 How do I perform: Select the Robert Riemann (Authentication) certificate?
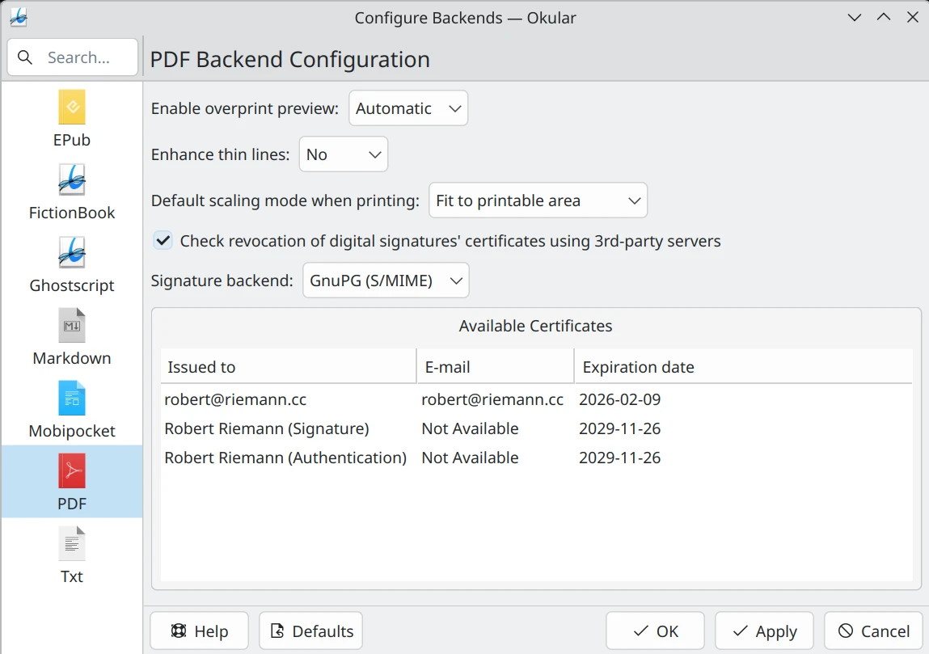(x=536, y=458)
